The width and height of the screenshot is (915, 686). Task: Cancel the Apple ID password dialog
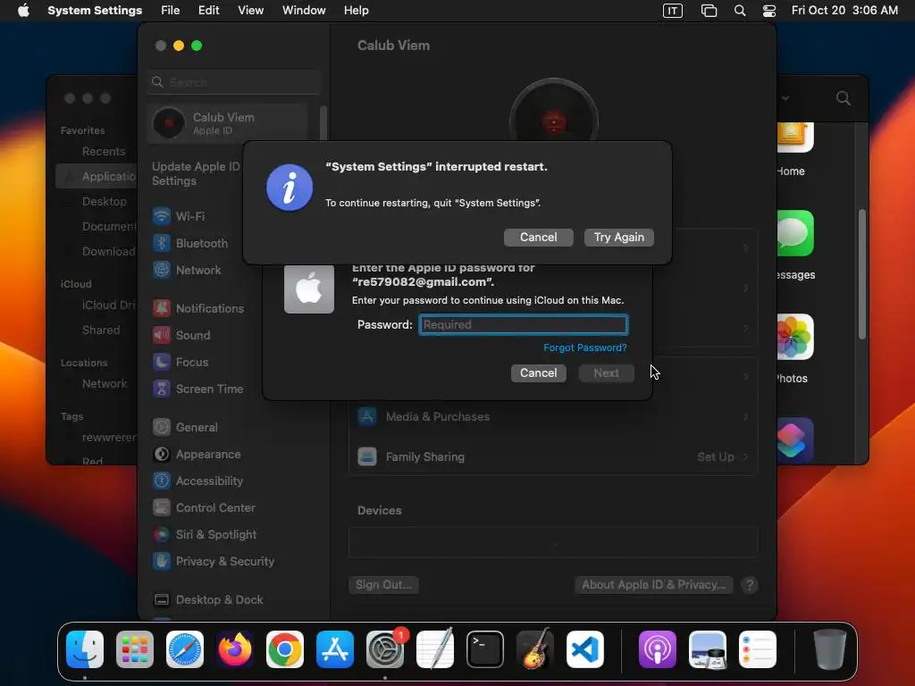[x=539, y=372]
